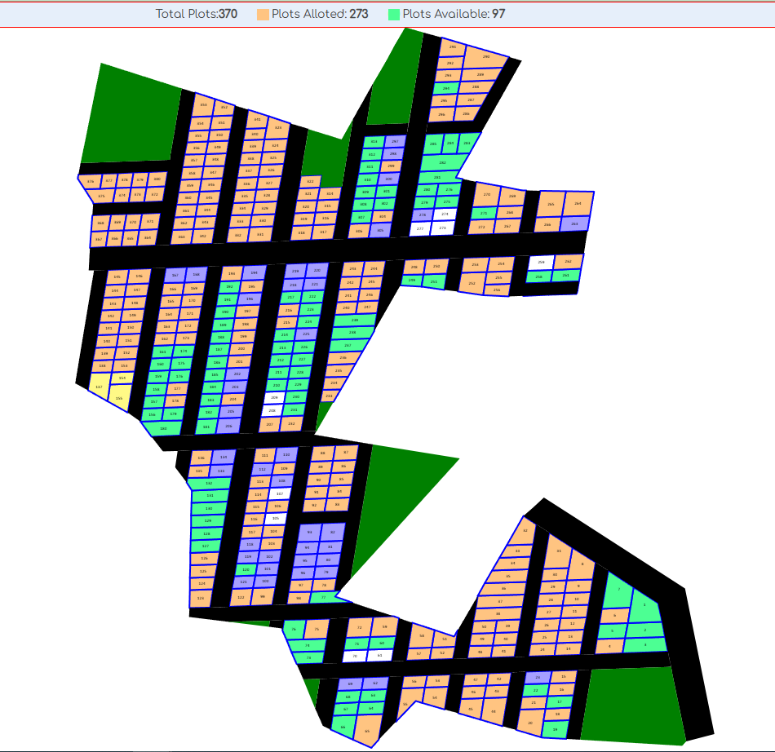Select white plot 61
The image size is (775, 752).
tap(380, 656)
